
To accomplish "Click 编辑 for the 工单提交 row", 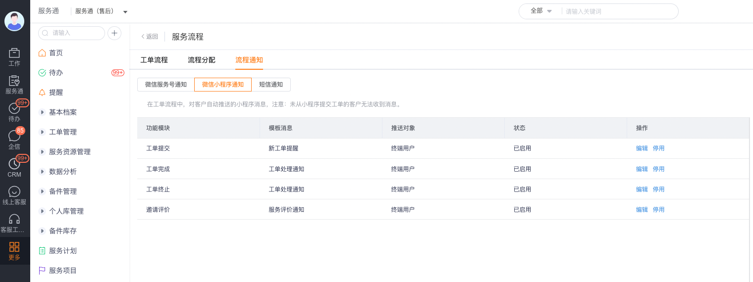I will tap(642, 148).
